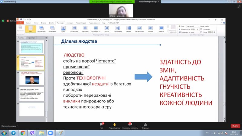Image resolution: width=242 pixels, height=136 pixels.
Task: Open the Zoom Chat panel
Action: click(x=102, y=125)
